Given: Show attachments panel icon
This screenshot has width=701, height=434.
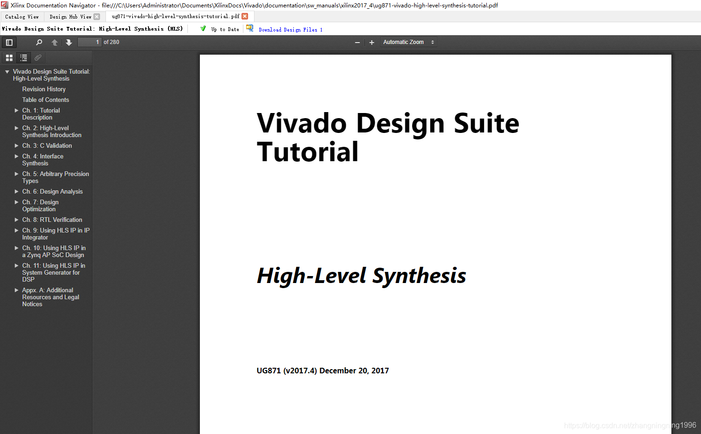Looking at the screenshot, I should [x=38, y=58].
